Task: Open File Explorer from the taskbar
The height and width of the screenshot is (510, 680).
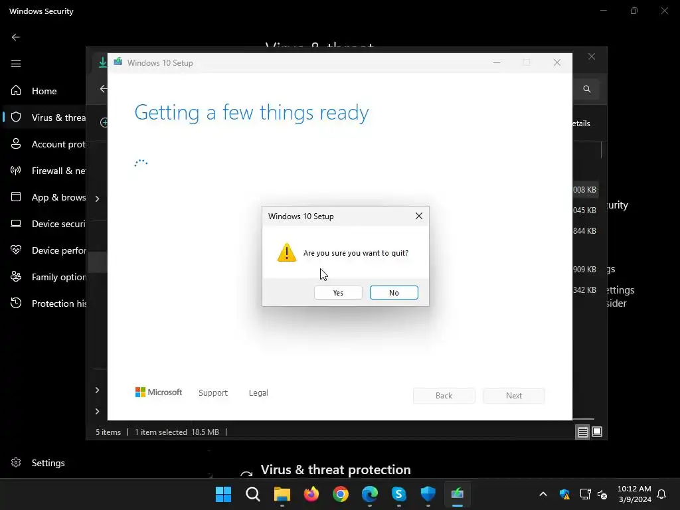Action: coord(282,494)
